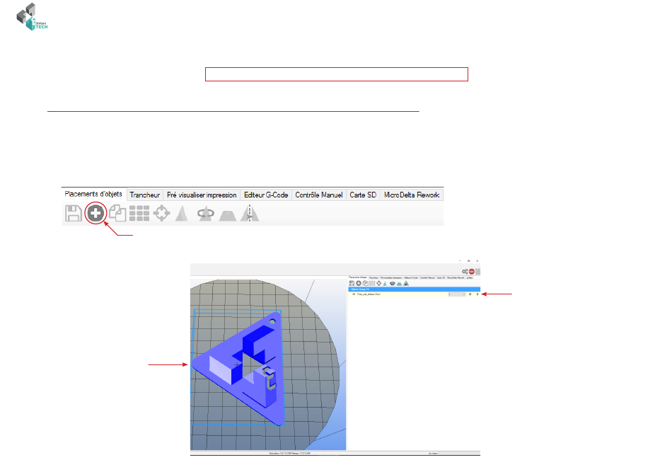Image resolution: width=672 pixels, height=472 pixels.
Task: Select the blue triangle model in 3D view
Action: (x=240, y=369)
